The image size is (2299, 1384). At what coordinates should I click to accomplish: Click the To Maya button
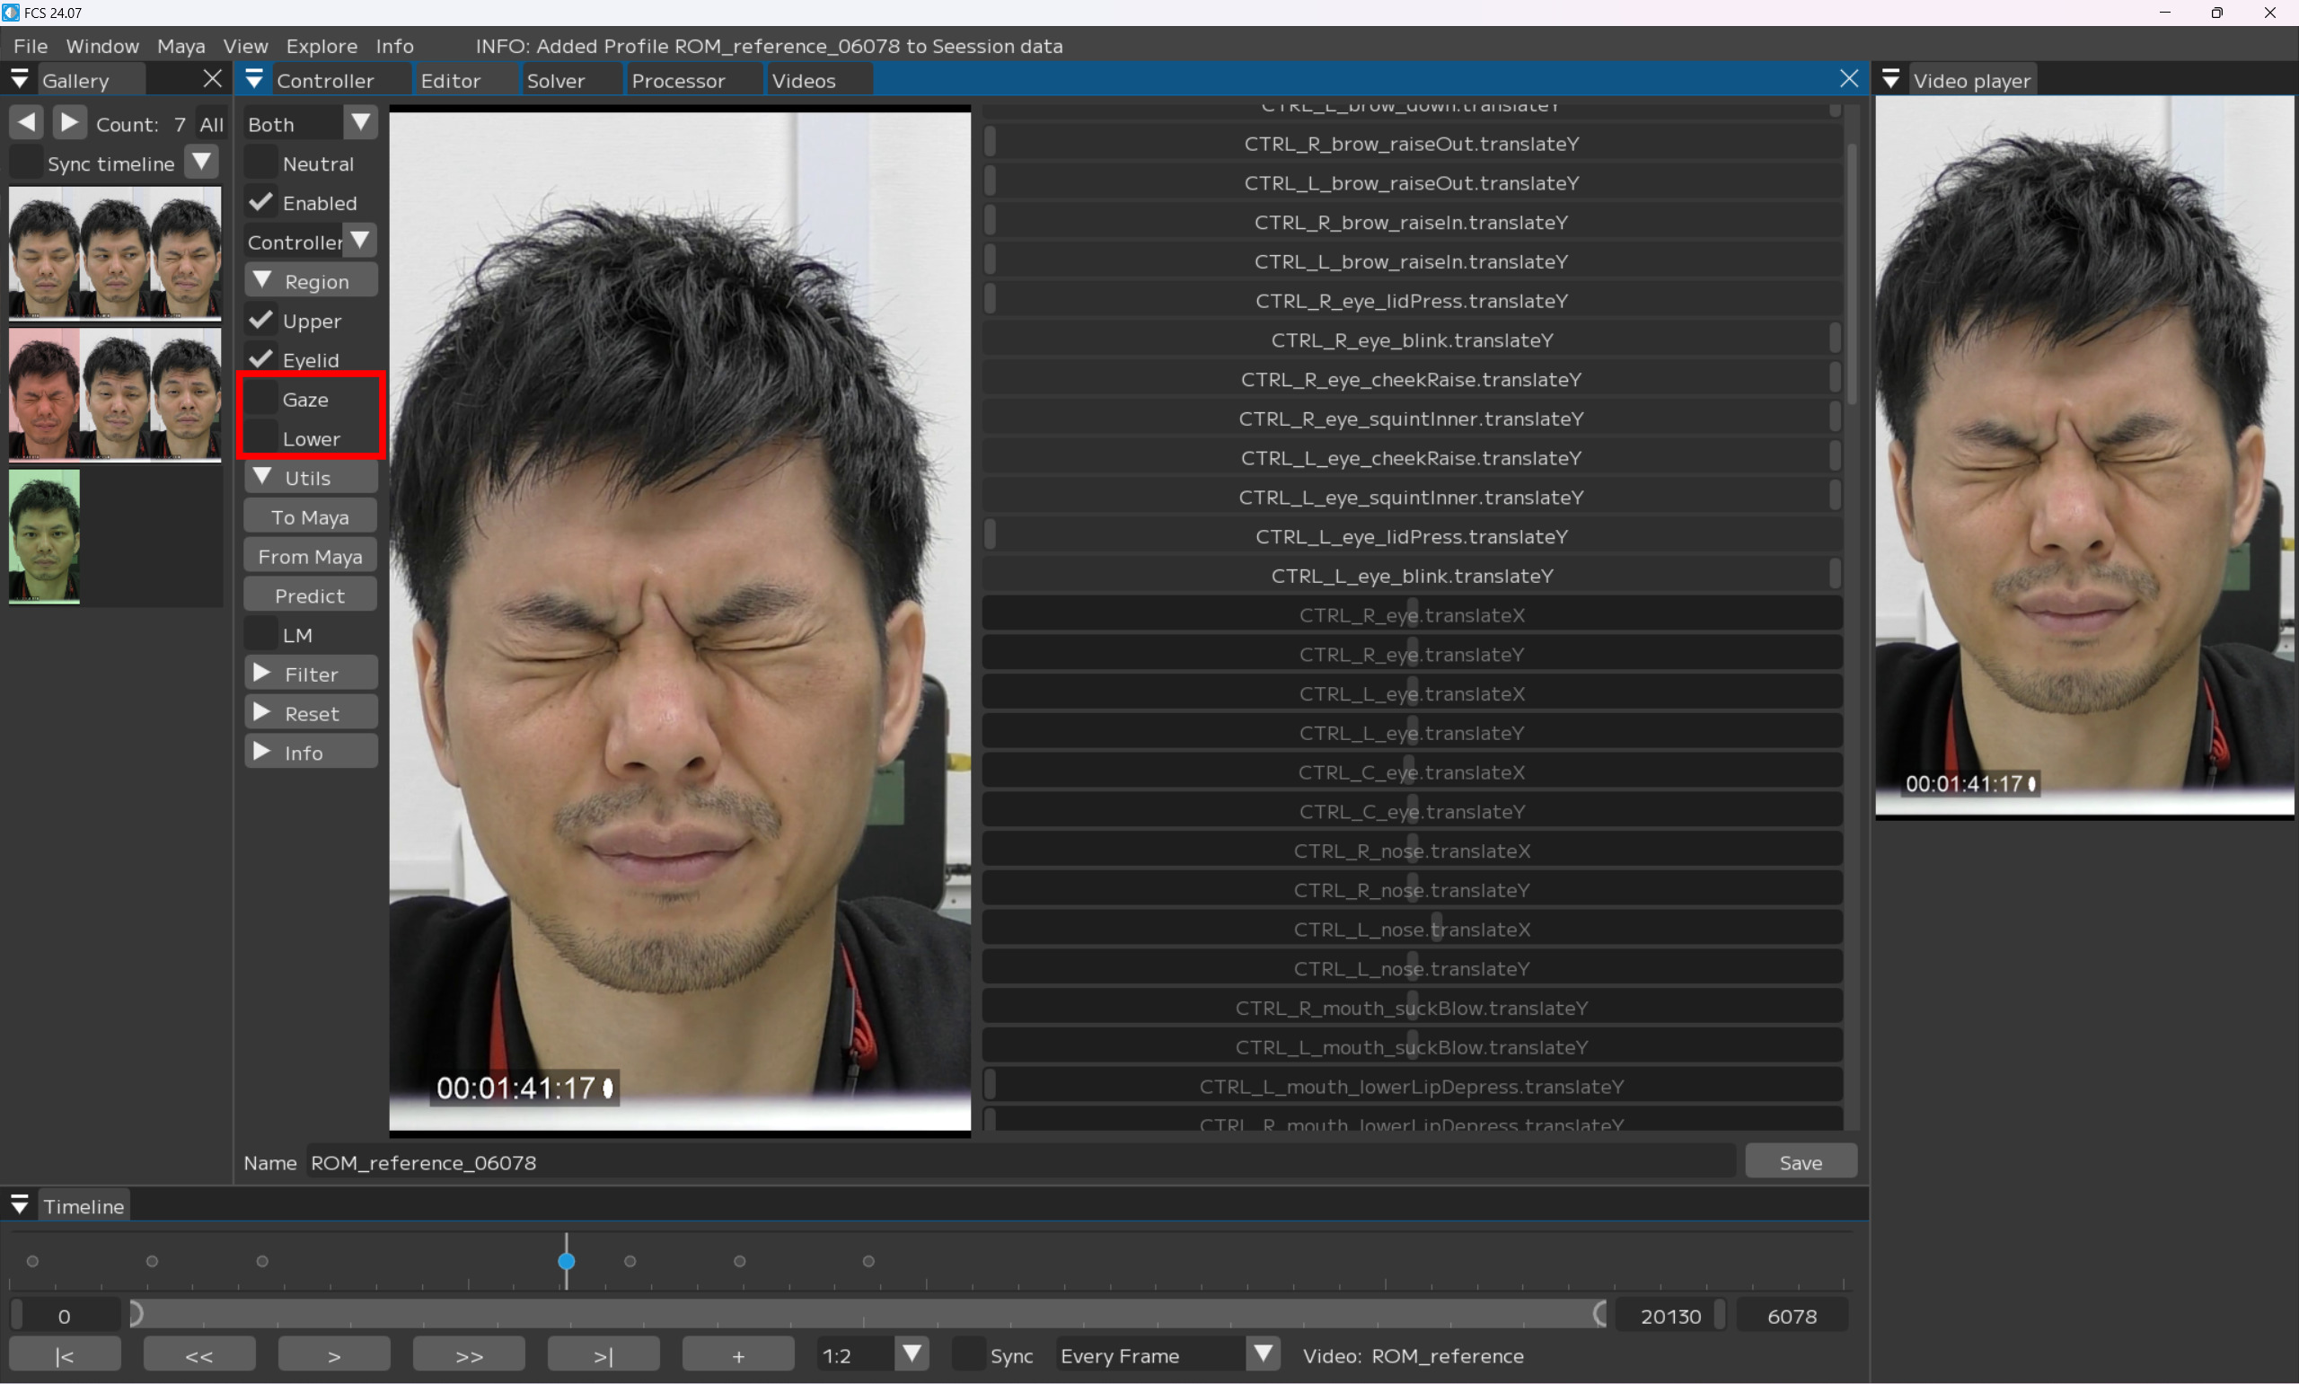(311, 517)
